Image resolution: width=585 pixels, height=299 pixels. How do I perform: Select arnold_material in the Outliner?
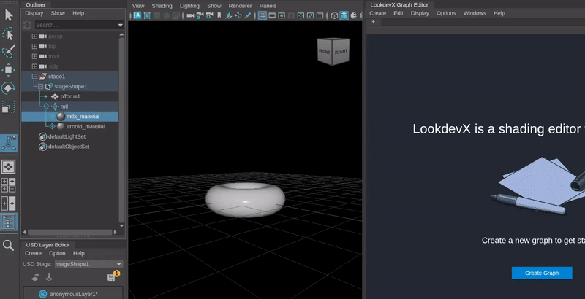pos(86,126)
